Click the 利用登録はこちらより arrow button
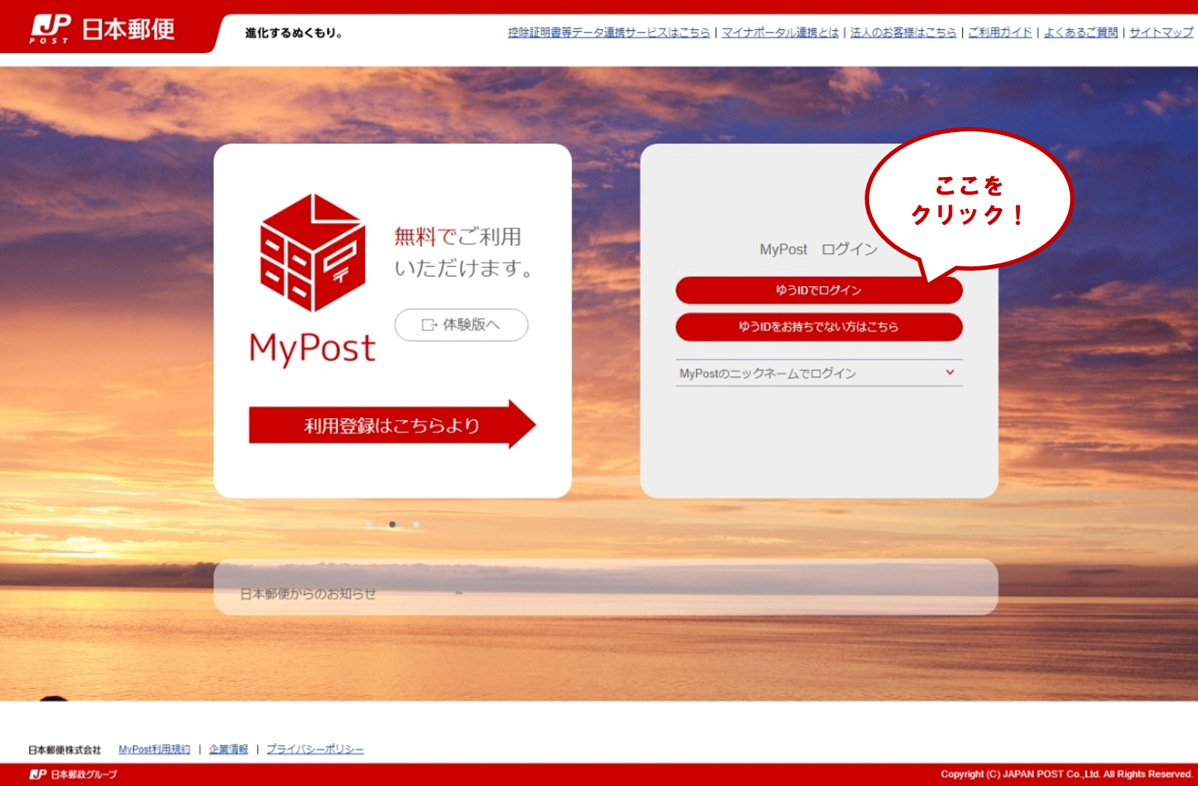This screenshot has width=1198, height=786. 392,425
